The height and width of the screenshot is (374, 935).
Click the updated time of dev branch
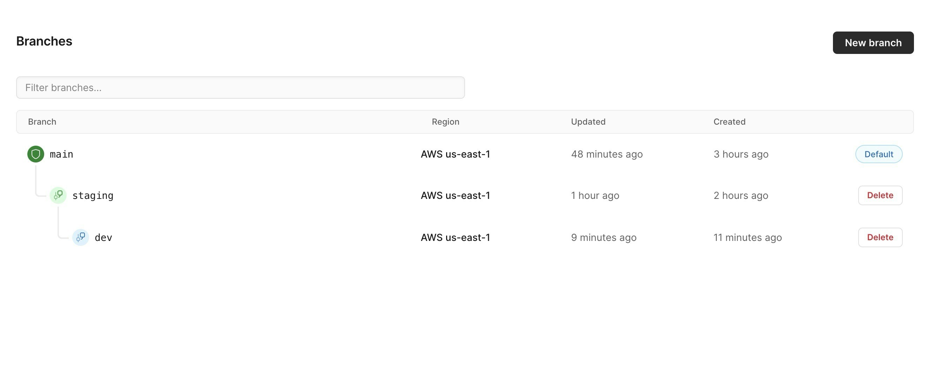point(604,237)
